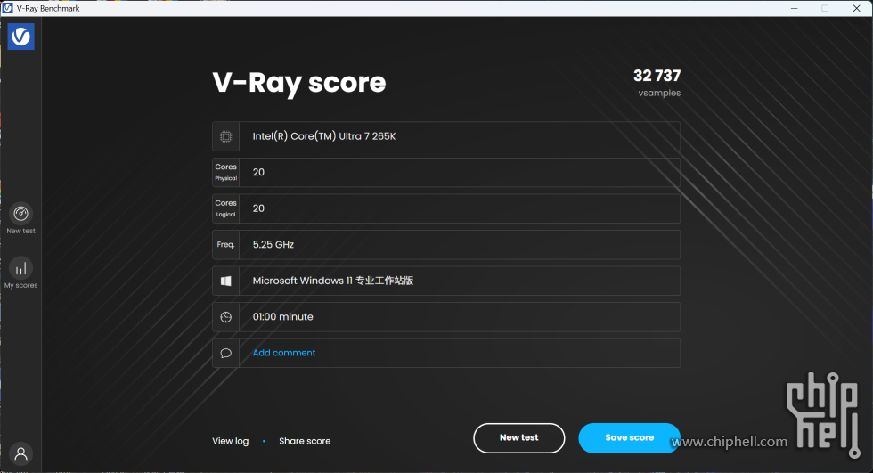Image resolution: width=873 pixels, height=473 pixels.
Task: Click the logical cores value 20
Action: tap(258, 208)
